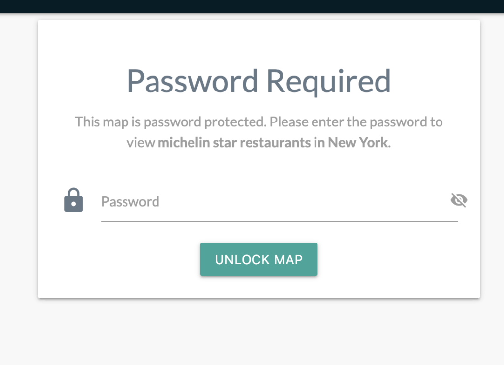Screen dimensions: 504x365
Task: Show the typed password using the eye icon
Action: (x=459, y=200)
